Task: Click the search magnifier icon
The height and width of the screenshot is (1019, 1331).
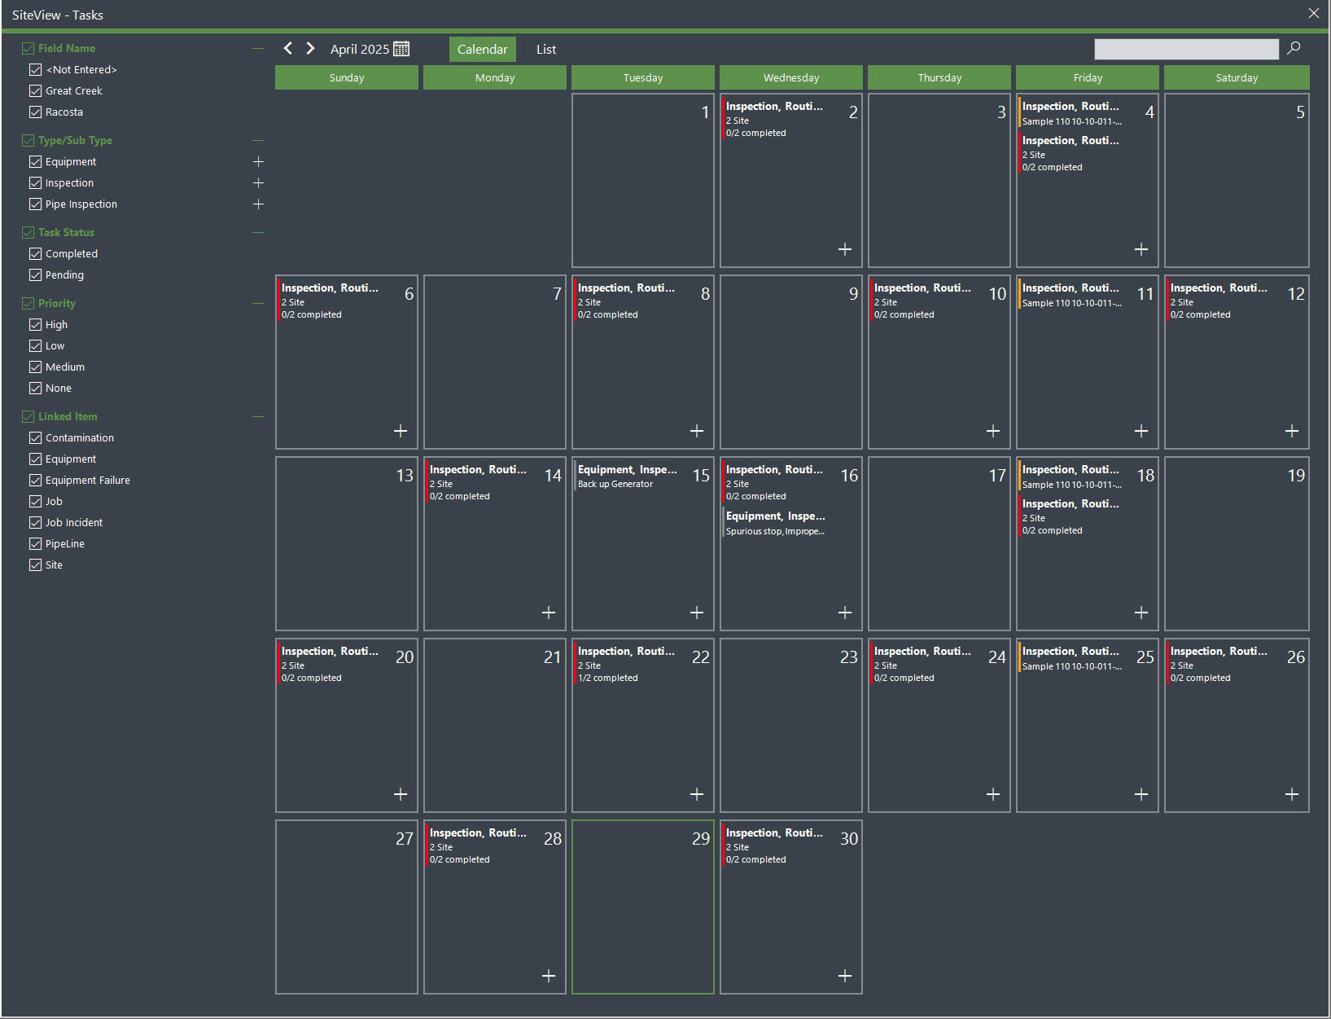Action: pos(1294,49)
